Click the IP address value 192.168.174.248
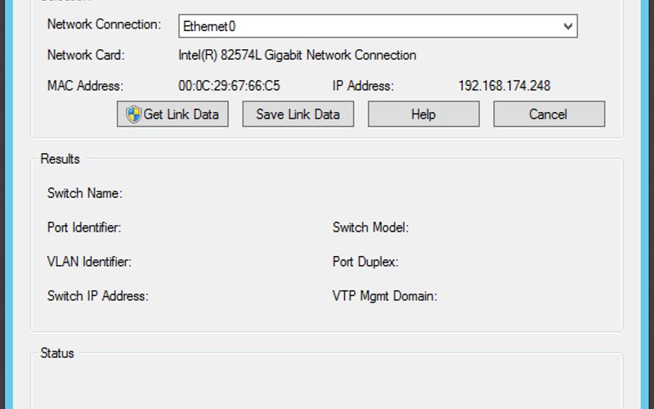The image size is (654, 409). click(504, 86)
